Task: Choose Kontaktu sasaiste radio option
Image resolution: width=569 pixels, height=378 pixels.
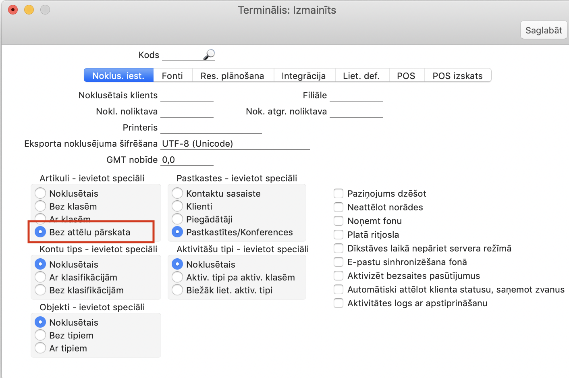Action: point(177,193)
